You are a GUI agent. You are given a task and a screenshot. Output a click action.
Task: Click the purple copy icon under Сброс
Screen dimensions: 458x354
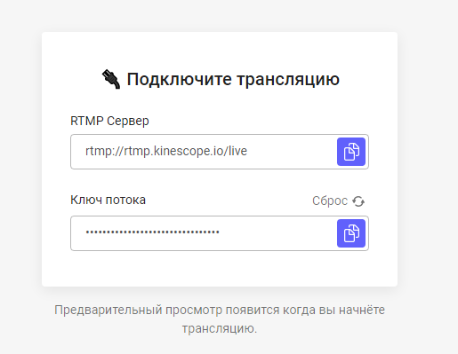[351, 233]
